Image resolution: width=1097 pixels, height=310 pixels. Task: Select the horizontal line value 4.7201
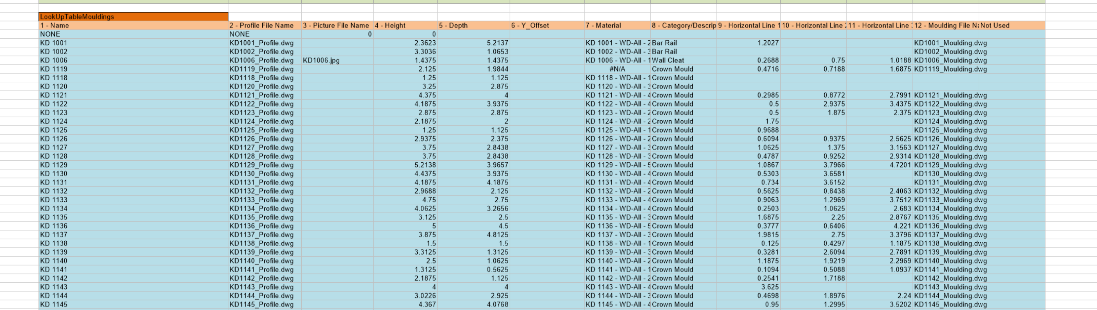[880, 165]
